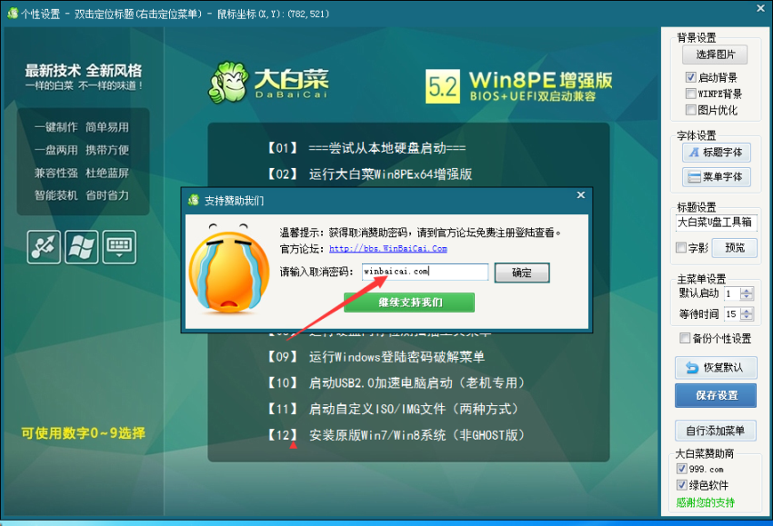This screenshot has height=526, width=773.
Task: Click the 兼容性强 杜绝蓝屏 line
Action: (82, 173)
